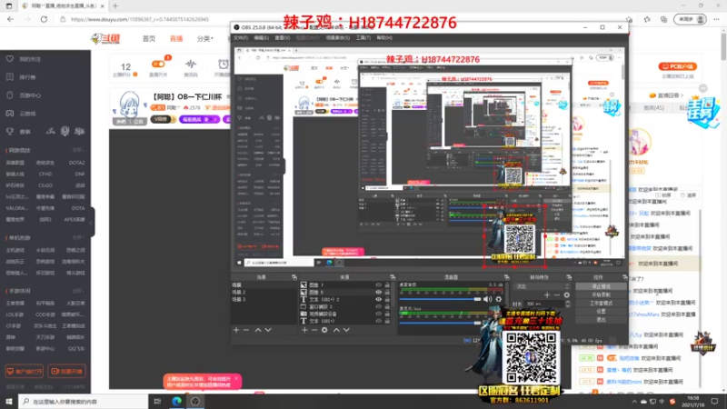Open scene transition type dropdown
727x409 pixels.
tap(542, 286)
